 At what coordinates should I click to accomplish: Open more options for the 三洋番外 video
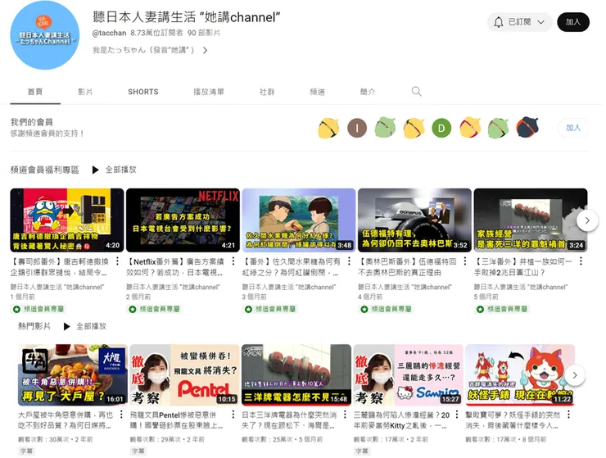pos(581,261)
